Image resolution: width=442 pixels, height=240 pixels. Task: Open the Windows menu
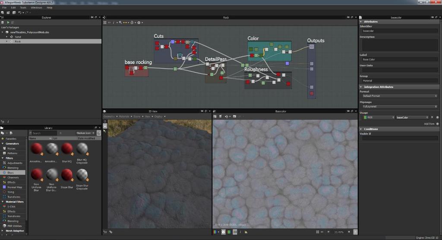36,8
